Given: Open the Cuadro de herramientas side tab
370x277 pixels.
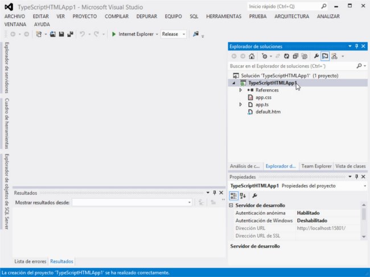Looking at the screenshot, I should (7, 124).
